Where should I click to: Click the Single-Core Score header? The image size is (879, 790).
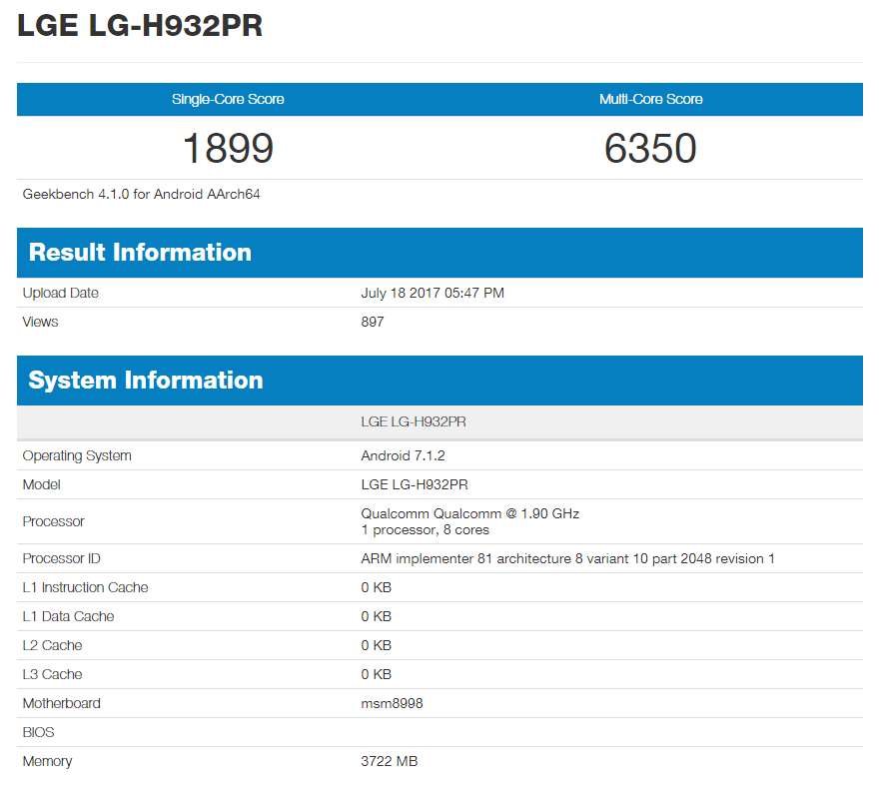point(228,99)
